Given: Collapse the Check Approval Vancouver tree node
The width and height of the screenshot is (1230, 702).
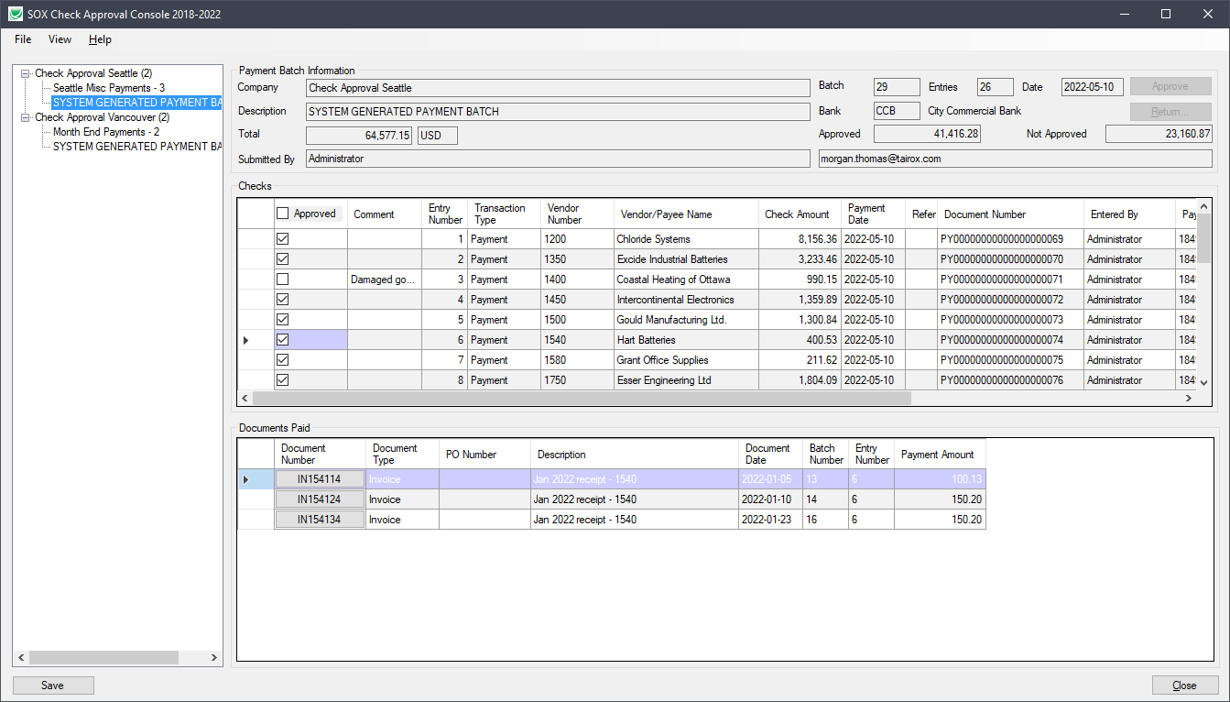Looking at the screenshot, I should click(x=26, y=117).
